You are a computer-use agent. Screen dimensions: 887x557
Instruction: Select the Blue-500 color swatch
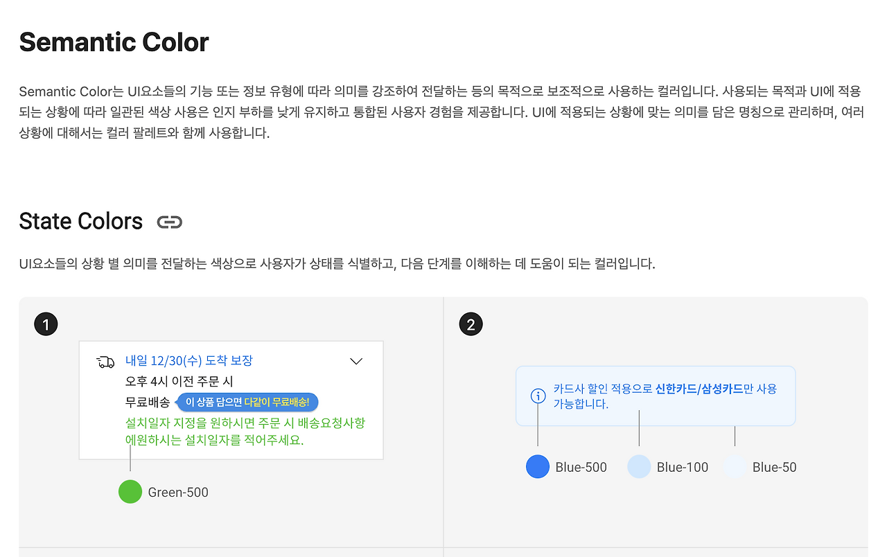[x=538, y=466]
